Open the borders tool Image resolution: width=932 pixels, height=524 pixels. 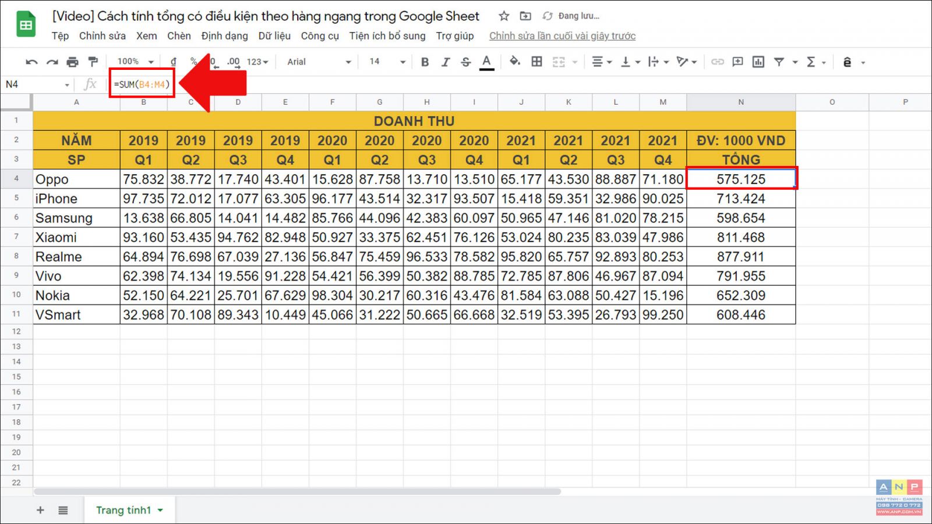[x=536, y=62]
